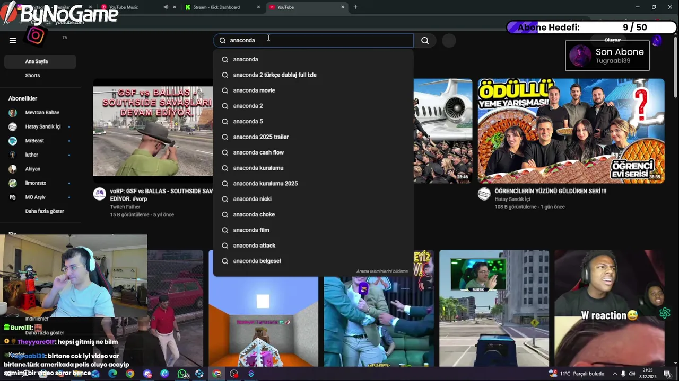Open airplane crowd video thumbnail 28:46
The image size is (679, 381).
(x=443, y=131)
